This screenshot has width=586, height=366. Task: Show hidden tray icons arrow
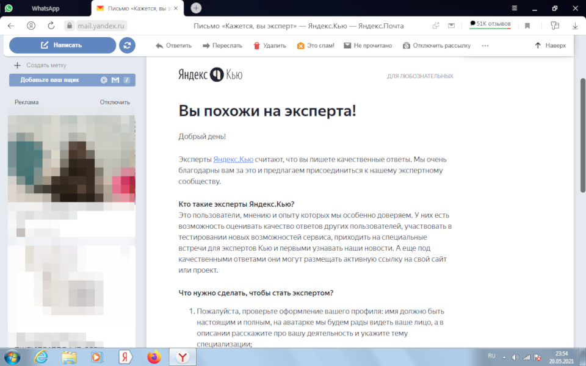(504, 357)
